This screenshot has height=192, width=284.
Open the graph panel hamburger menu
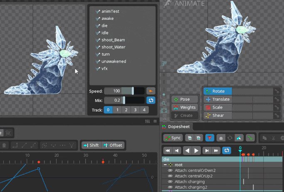pos(154,122)
